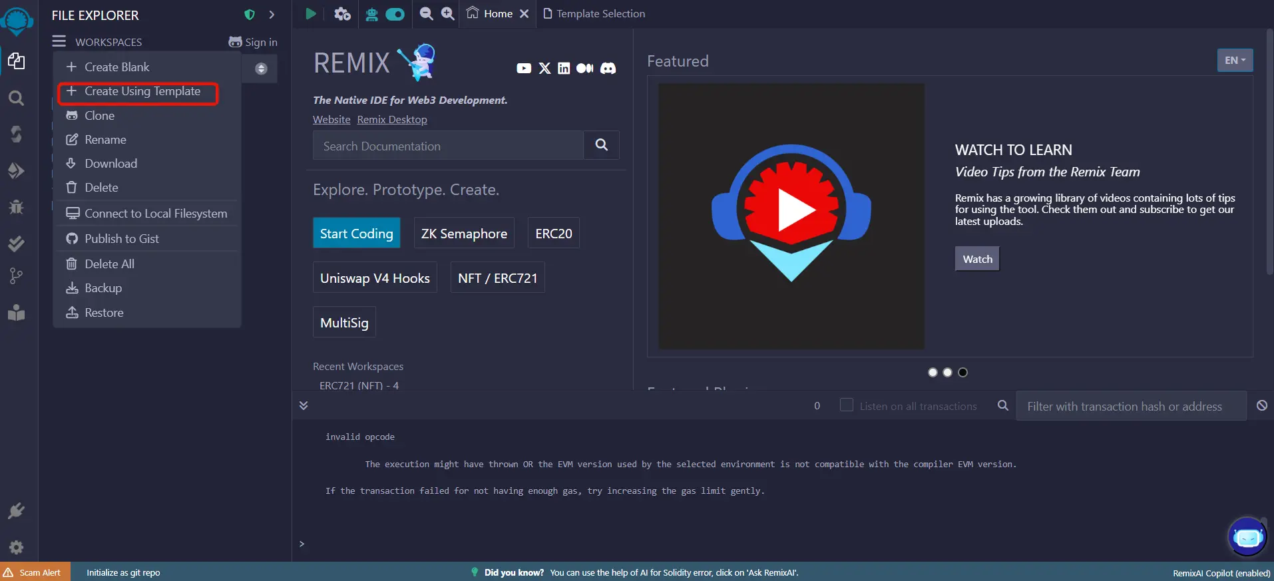The height and width of the screenshot is (581, 1274).
Task: Open the EN language dropdown
Action: [1235, 60]
